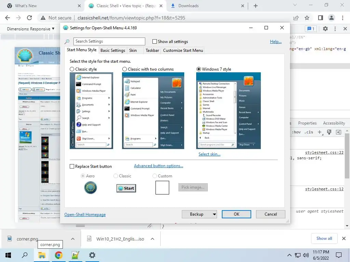Image resolution: width=350 pixels, height=262 pixels.
Task: Toggle element state with :hov
Action: tap(296, 132)
